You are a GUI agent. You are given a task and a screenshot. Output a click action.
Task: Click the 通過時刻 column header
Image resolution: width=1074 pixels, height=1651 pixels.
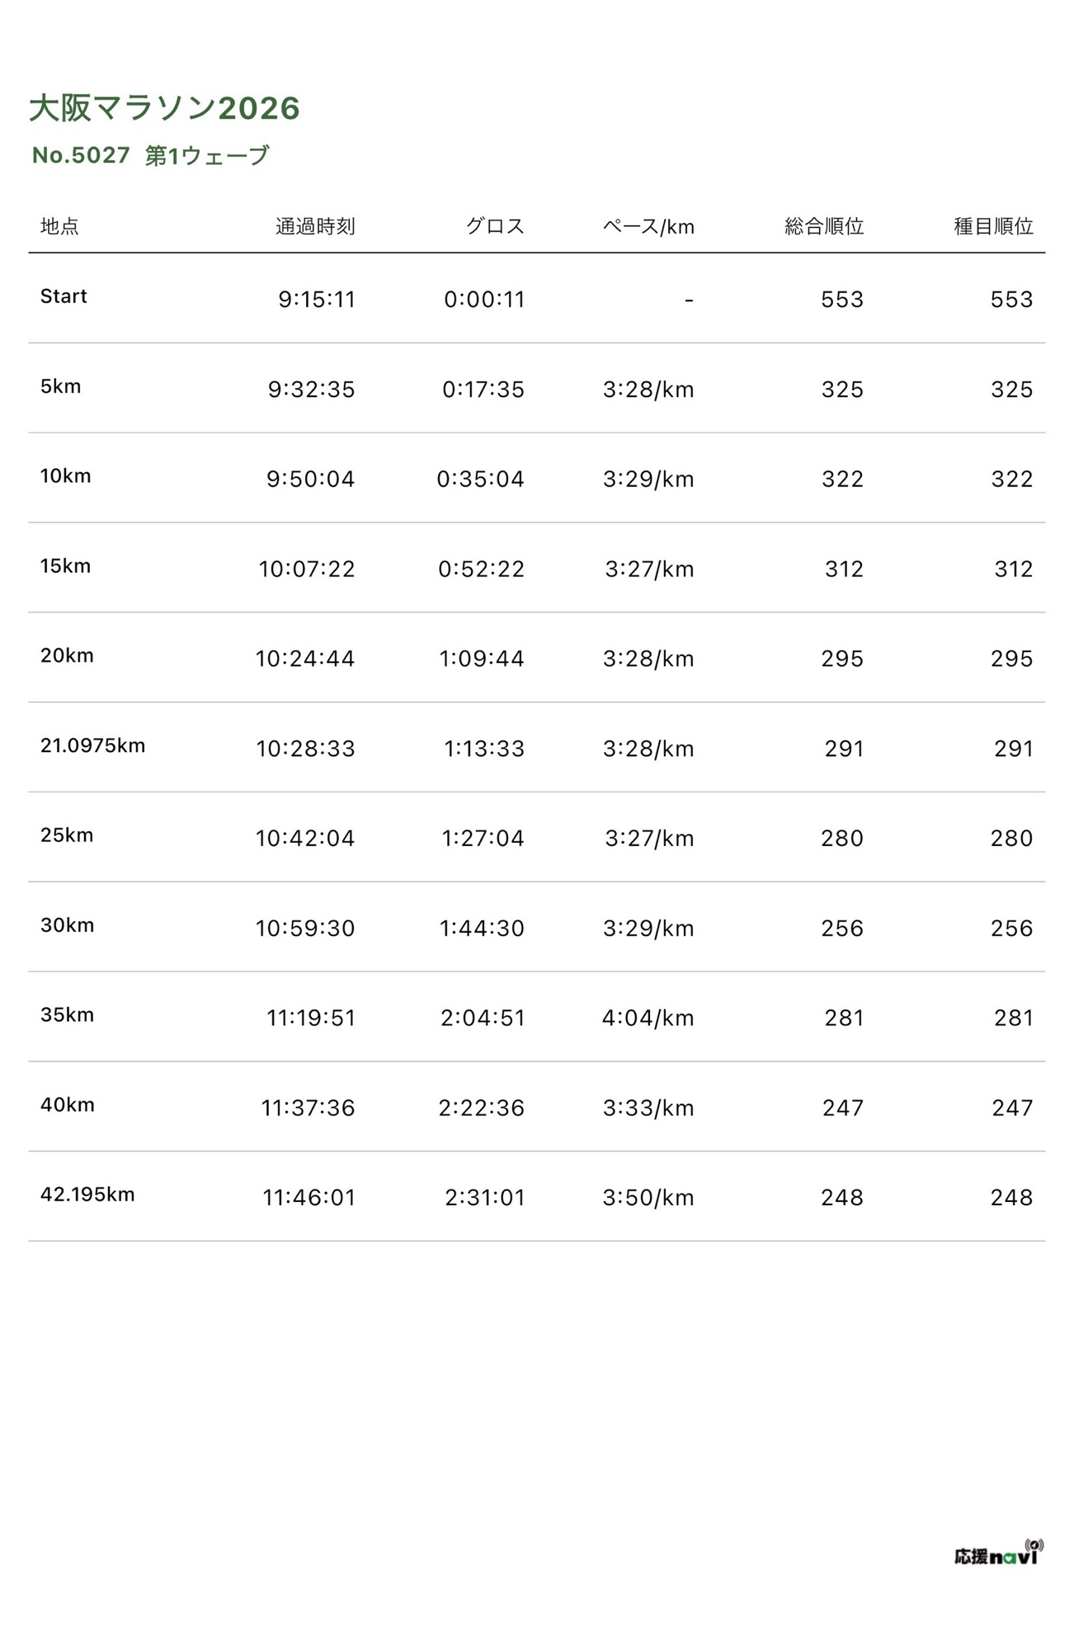(x=314, y=226)
